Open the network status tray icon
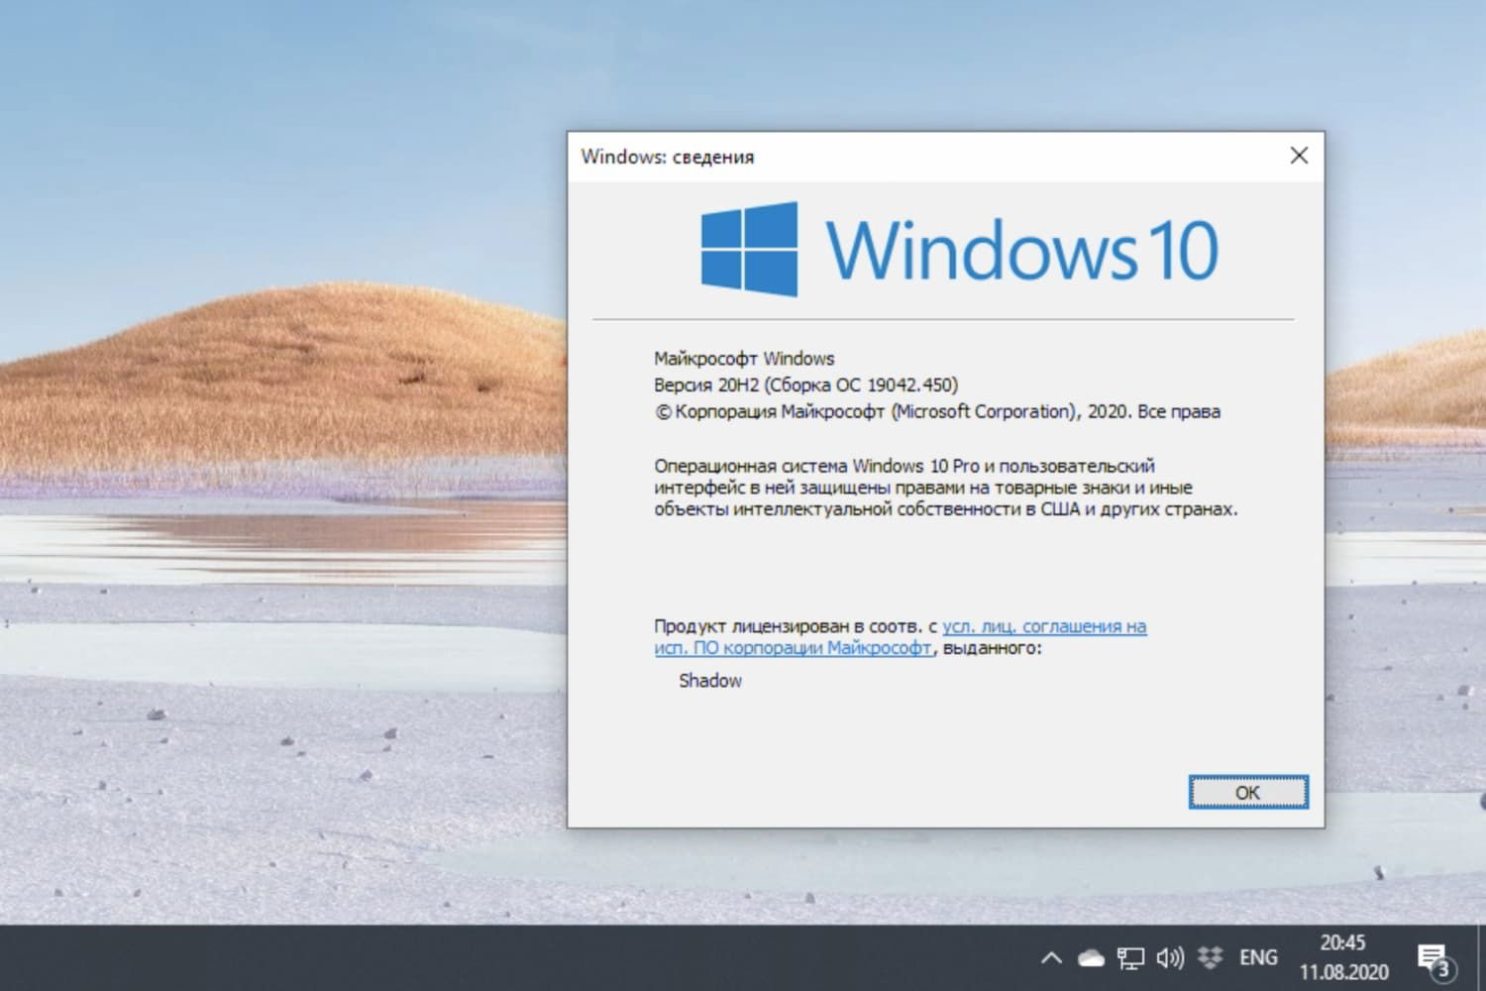The width and height of the screenshot is (1486, 991). 1129,957
